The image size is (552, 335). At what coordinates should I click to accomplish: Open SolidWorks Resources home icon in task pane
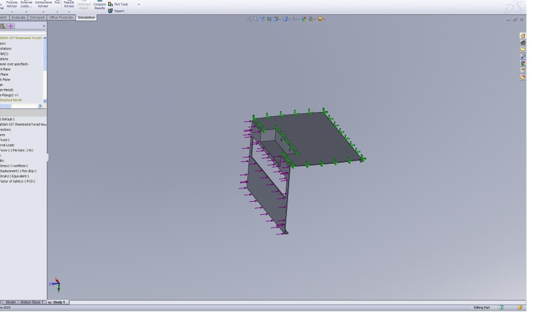click(523, 36)
